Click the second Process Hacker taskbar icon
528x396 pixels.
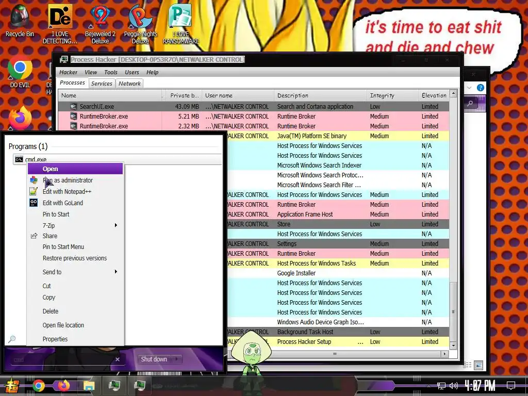[x=140, y=385]
